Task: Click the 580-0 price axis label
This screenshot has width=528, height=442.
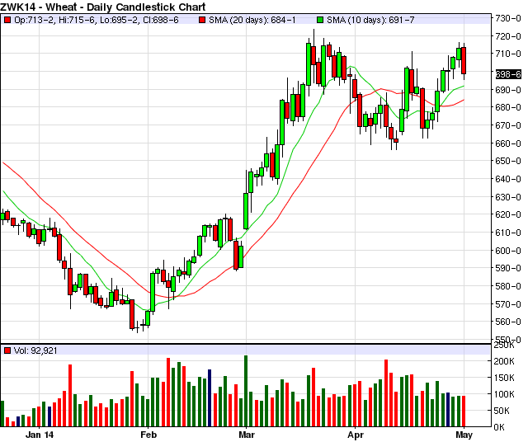Action: [508, 286]
